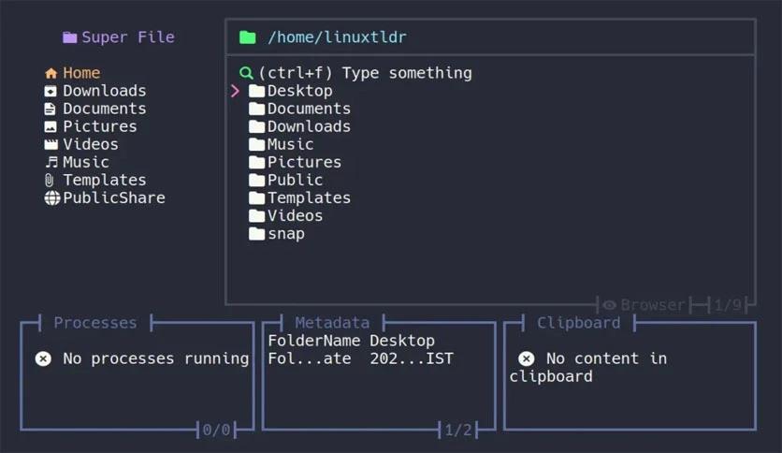Click the search magnifier icon
Viewport: 782px width, 453px height.
click(246, 73)
